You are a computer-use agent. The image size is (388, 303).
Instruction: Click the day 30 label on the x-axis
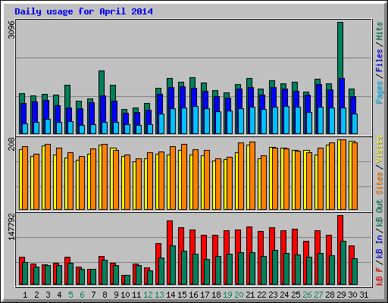(352, 295)
